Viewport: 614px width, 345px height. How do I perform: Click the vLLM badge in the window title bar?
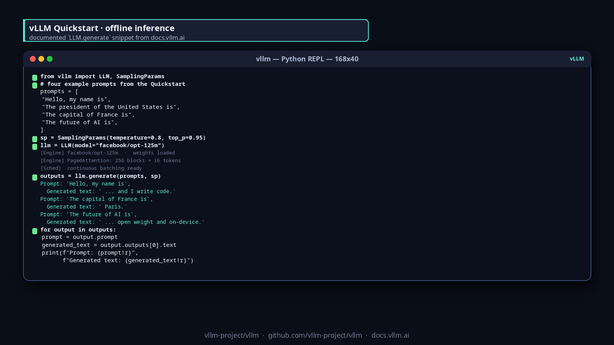[577, 59]
